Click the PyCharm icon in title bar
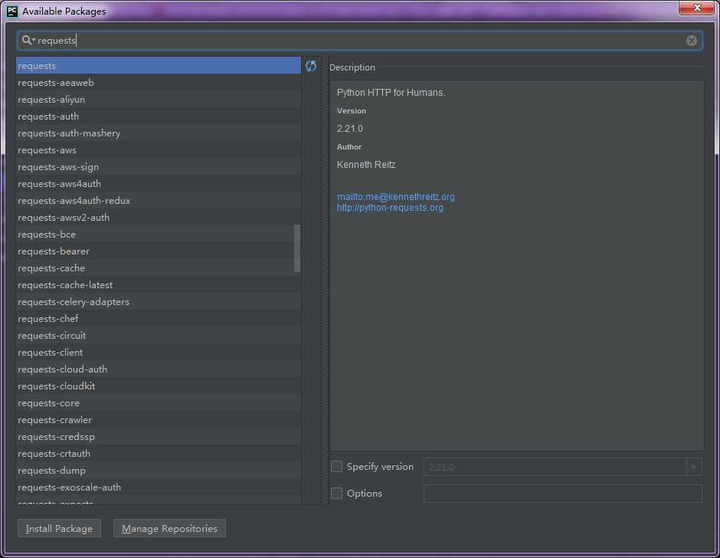 pos(12,11)
